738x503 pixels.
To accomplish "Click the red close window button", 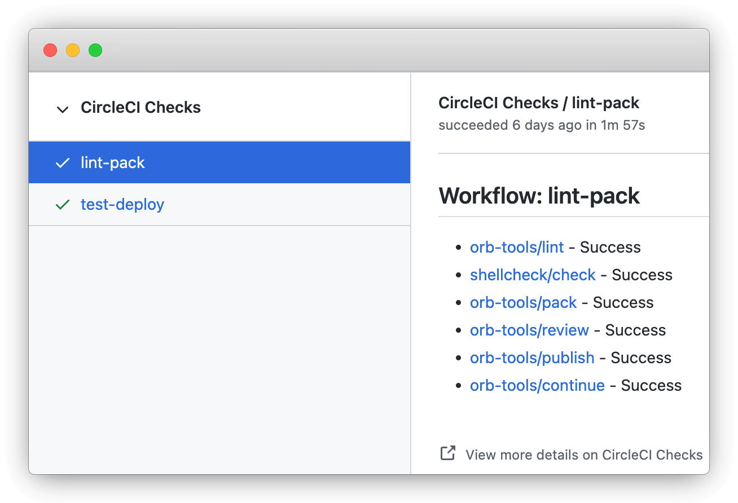I will click(x=50, y=50).
